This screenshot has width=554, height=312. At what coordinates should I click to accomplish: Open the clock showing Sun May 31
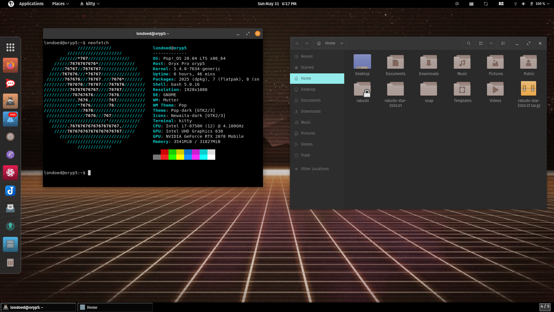(x=277, y=4)
